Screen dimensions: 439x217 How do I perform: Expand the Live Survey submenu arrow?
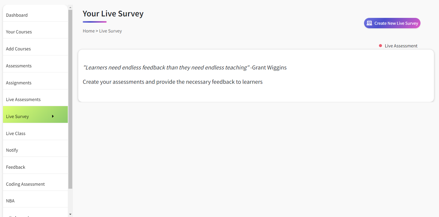(x=53, y=116)
